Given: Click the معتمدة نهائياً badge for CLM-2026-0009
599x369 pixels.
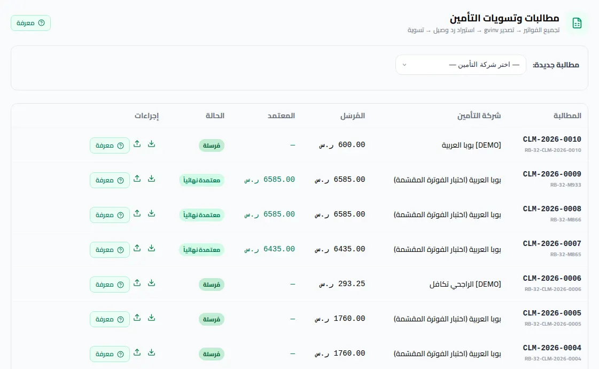Looking at the screenshot, I should (201, 180).
